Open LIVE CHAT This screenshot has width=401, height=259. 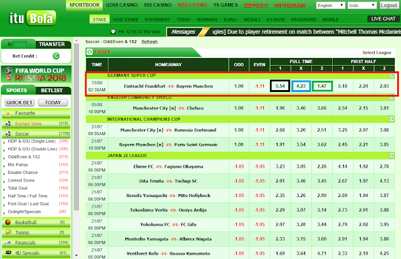[x=383, y=19]
